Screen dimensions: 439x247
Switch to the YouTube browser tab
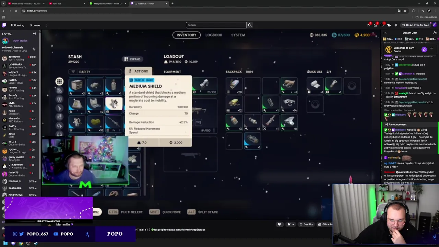tap(67, 3)
